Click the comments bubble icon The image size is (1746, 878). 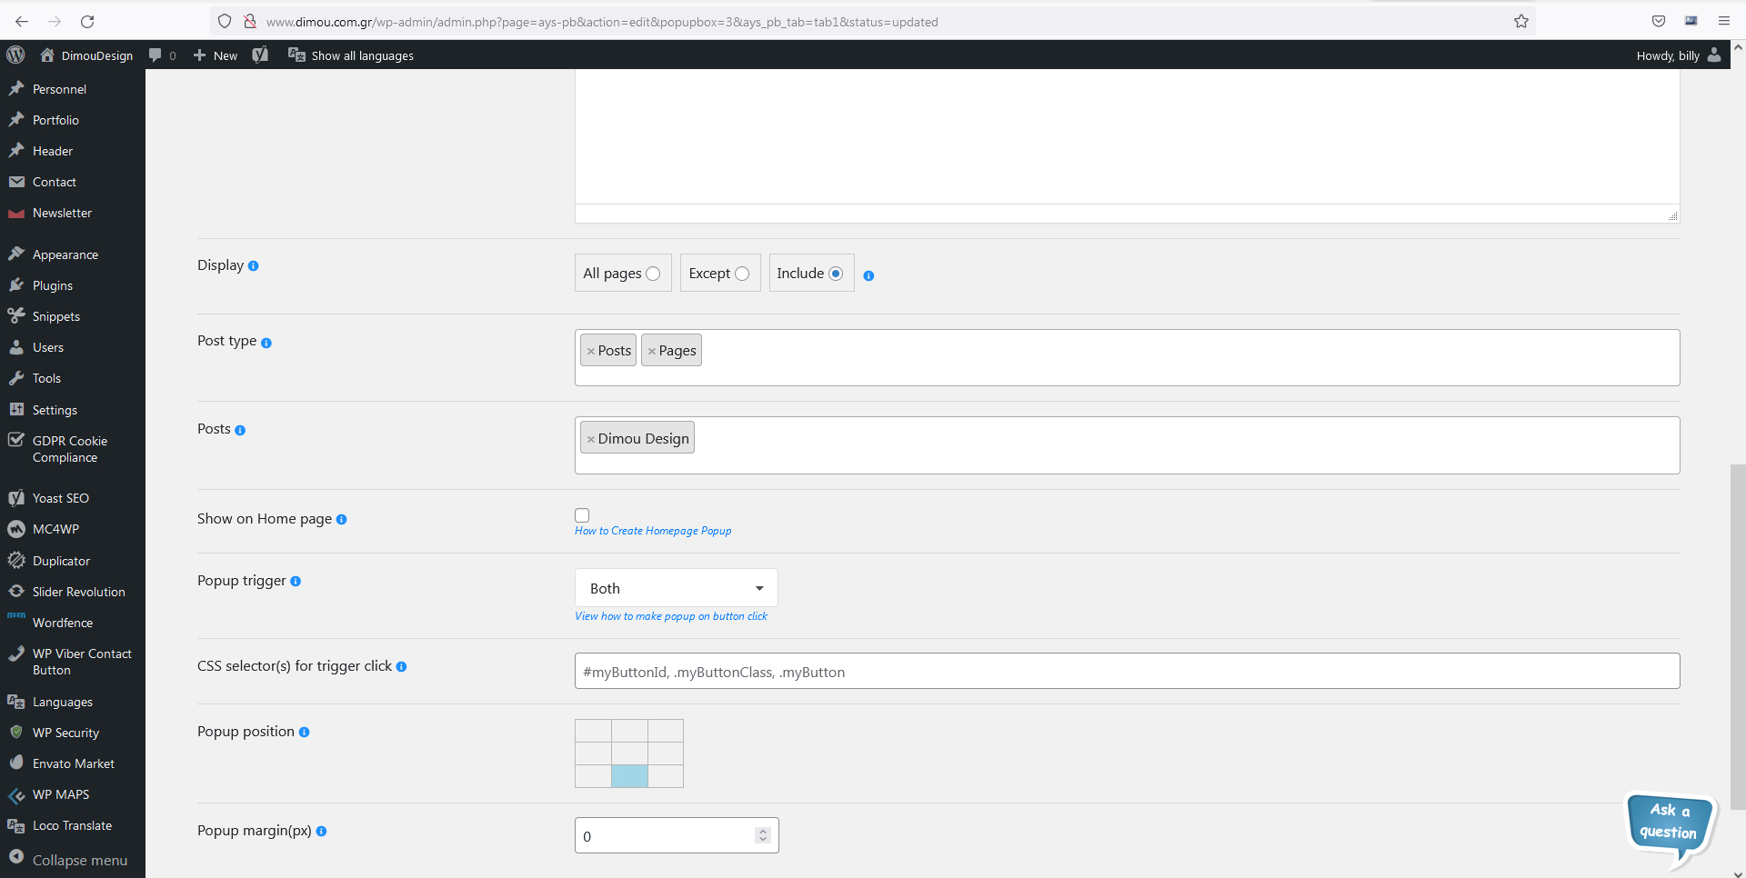pyautogui.click(x=156, y=55)
